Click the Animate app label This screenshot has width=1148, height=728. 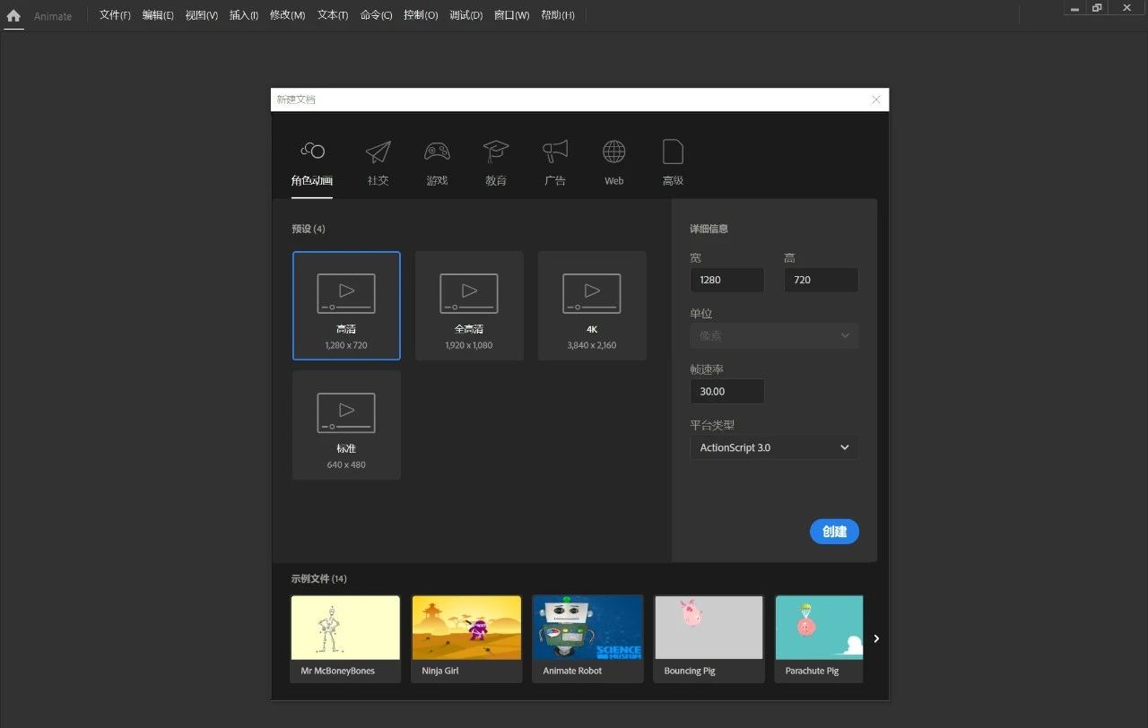click(53, 16)
